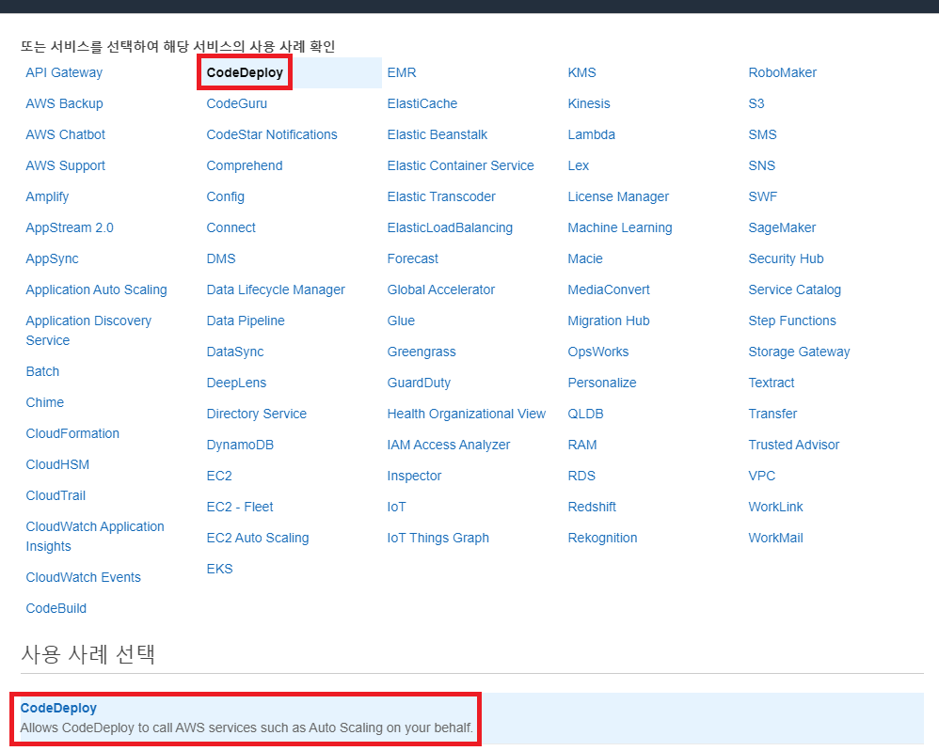Viewport: 939px width, 751px height.
Task: Select the GuardDuty service link
Action: tap(419, 383)
